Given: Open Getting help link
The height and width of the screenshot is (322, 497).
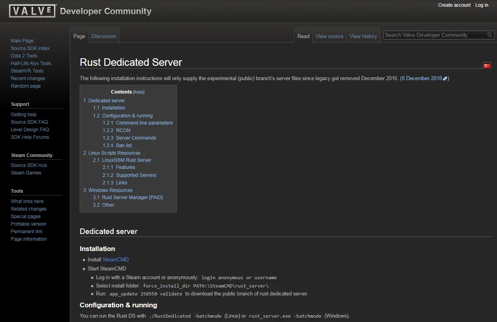Looking at the screenshot, I should (x=23, y=115).
